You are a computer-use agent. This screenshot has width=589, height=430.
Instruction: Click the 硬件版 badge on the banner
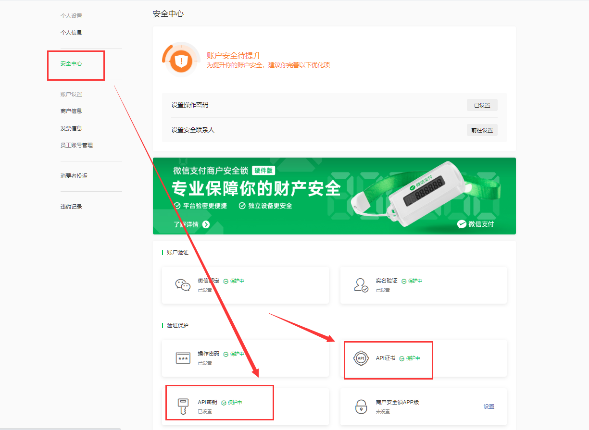[263, 171]
